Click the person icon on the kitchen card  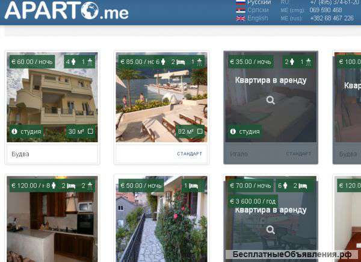[54, 186]
